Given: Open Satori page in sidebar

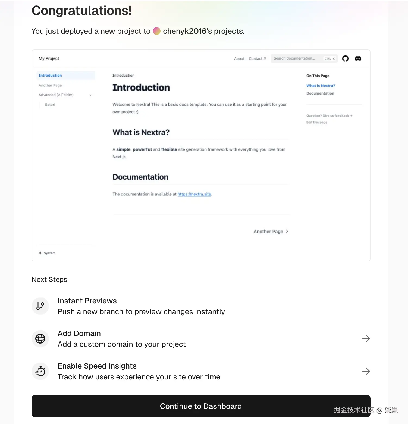Looking at the screenshot, I should (50, 105).
